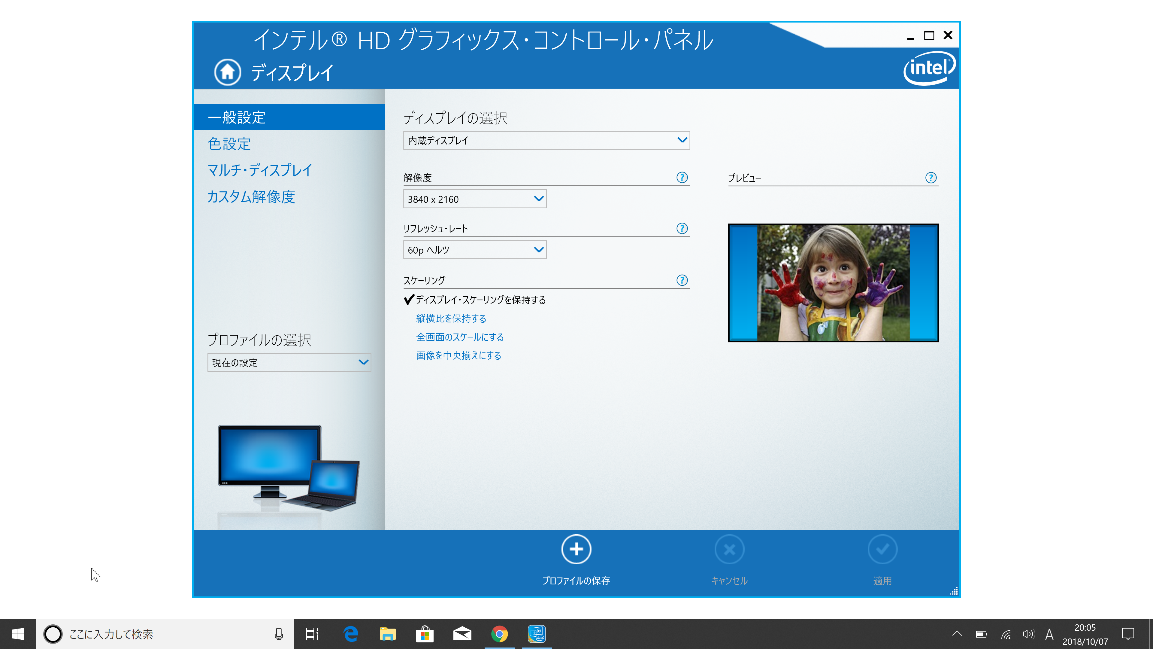Open Task View from the taskbar
The height and width of the screenshot is (649, 1153).
coord(312,634)
